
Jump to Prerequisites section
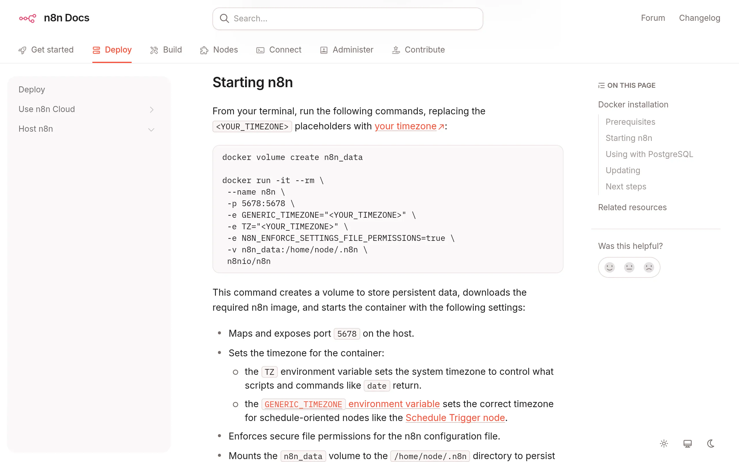click(630, 122)
